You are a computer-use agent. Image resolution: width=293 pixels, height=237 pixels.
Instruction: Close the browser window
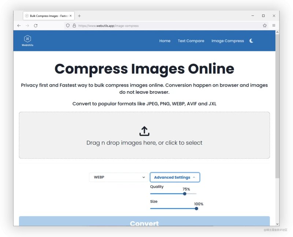[x=274, y=16]
